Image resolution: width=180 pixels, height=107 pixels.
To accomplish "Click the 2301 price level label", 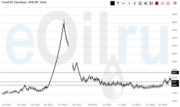I will pos(174,82).
